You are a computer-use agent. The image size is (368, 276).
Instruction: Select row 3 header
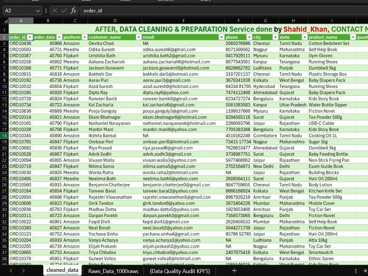[4, 43]
